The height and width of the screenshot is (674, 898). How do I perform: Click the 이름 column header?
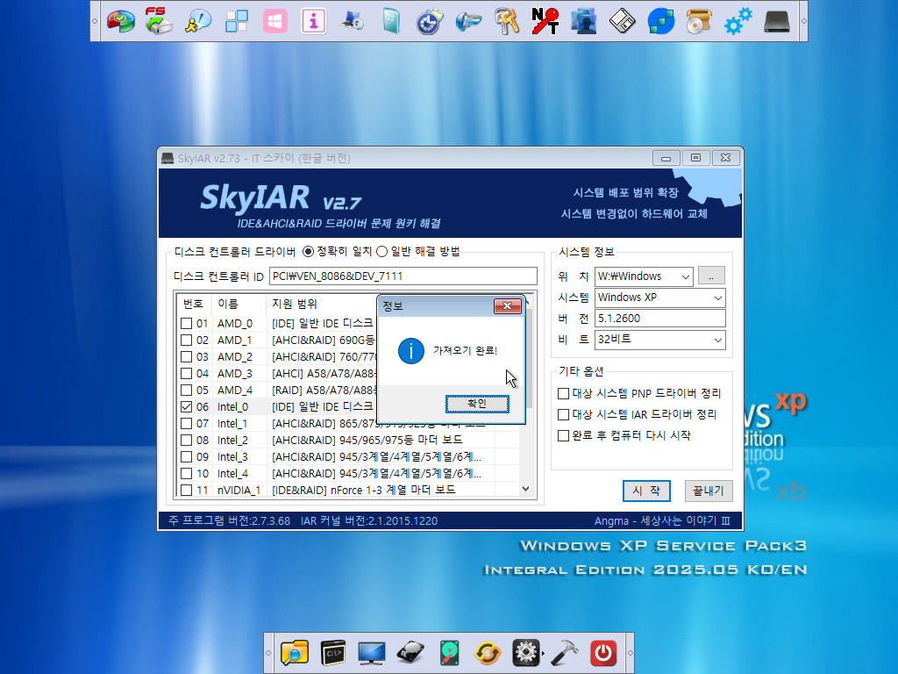(239, 304)
